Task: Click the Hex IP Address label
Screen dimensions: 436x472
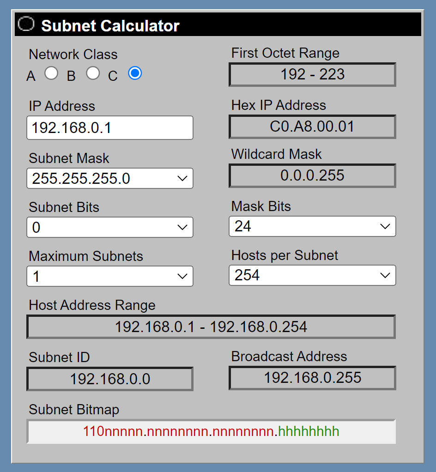Action: pyautogui.click(x=279, y=105)
